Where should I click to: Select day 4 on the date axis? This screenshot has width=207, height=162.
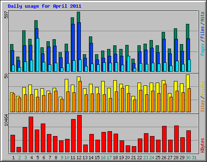(x=32, y=158)
